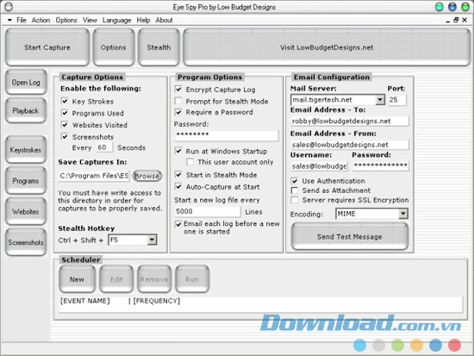
Task: Toggle Run at Windows Startup
Action: (x=178, y=151)
